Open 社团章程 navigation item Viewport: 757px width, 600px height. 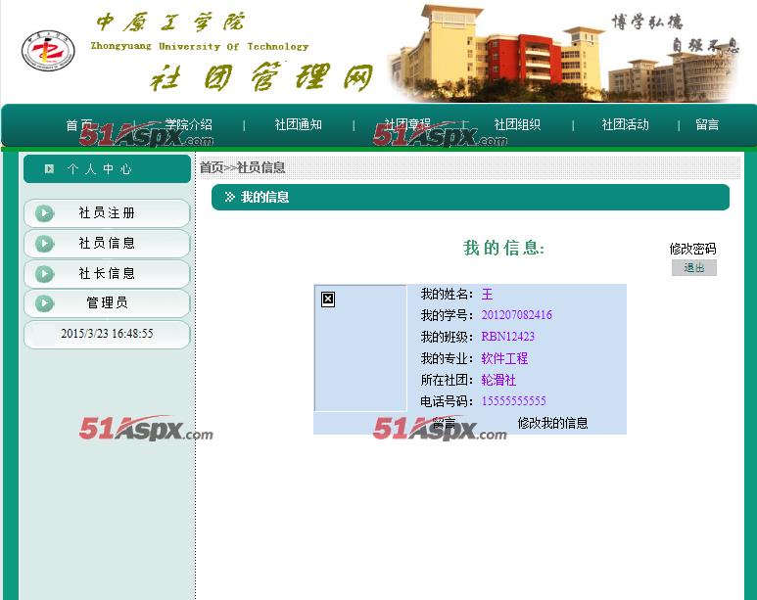407,124
